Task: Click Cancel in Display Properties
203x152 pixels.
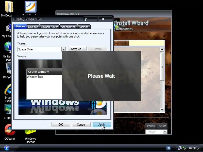Action: (81, 125)
